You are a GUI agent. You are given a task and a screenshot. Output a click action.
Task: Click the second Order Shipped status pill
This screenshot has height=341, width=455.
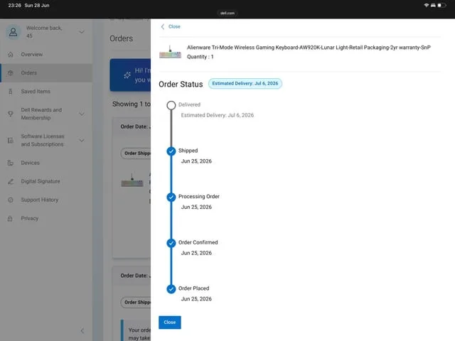pos(136,303)
